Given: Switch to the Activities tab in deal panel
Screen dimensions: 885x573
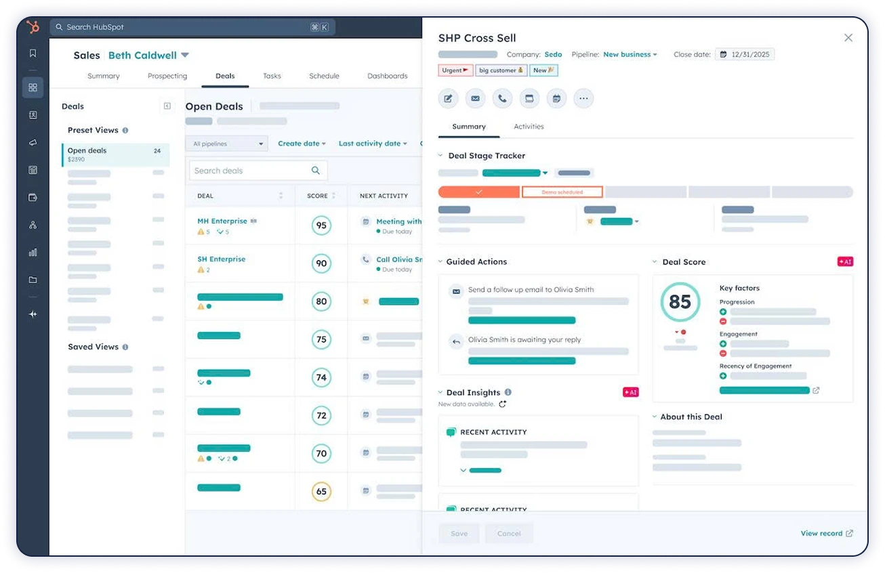Looking at the screenshot, I should pos(529,127).
